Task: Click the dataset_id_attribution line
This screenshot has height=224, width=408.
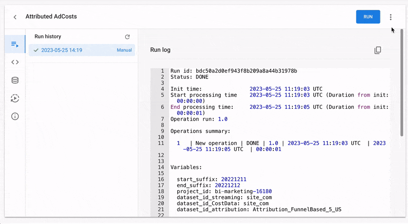Action: pos(259,209)
